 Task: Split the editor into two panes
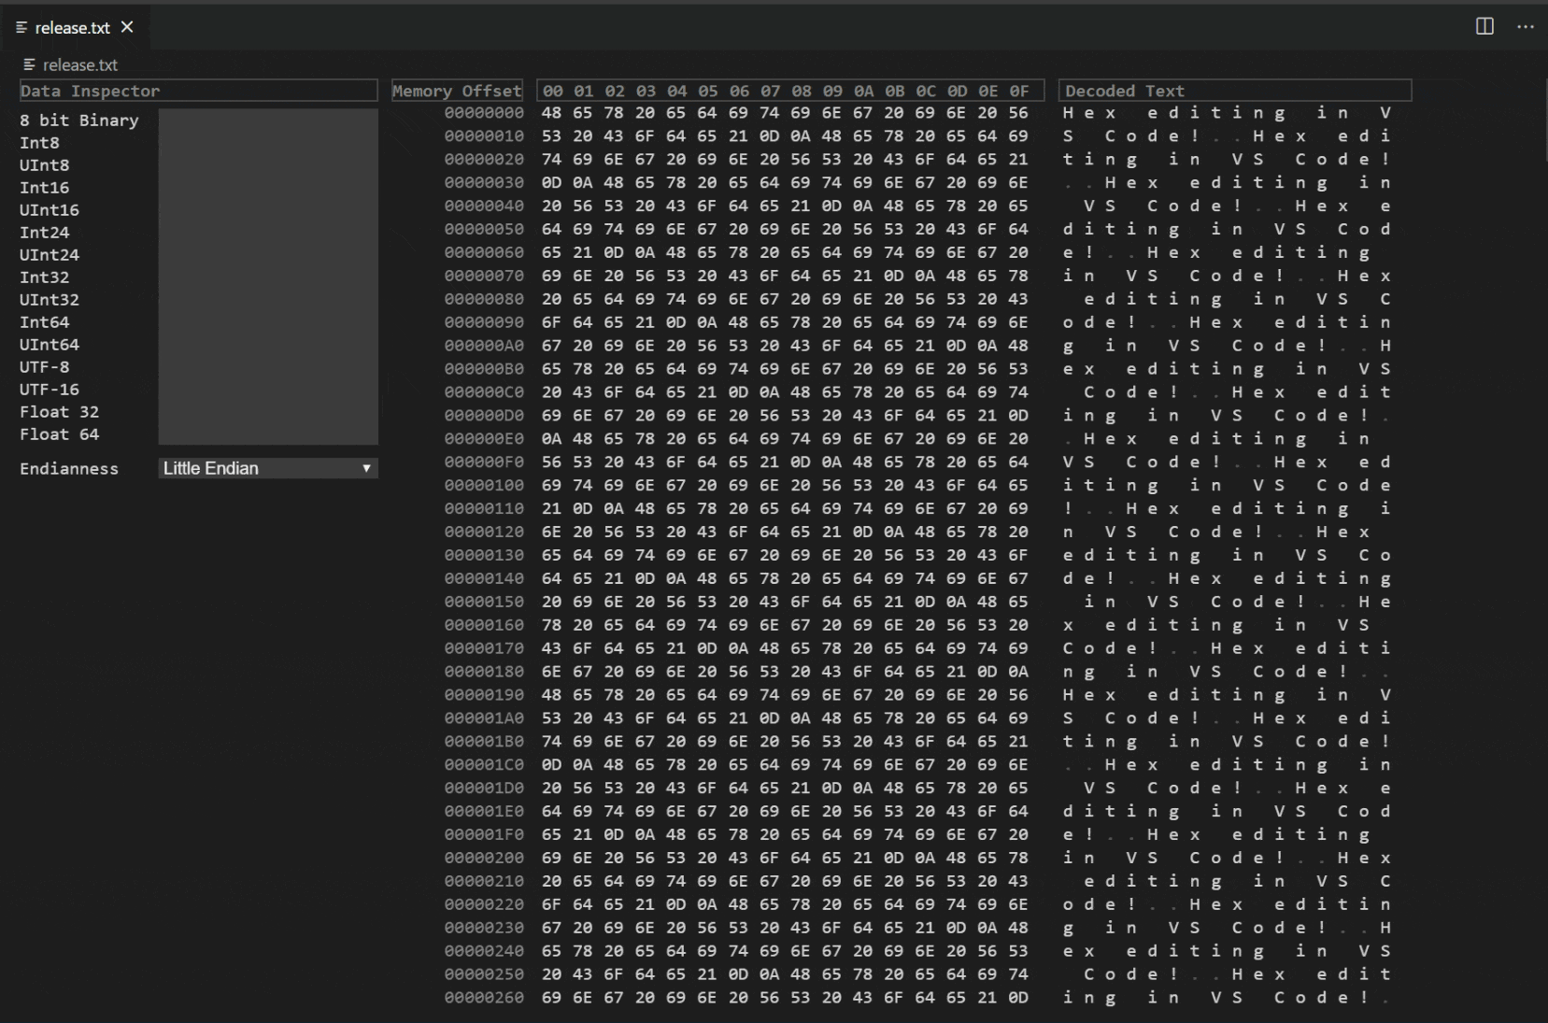[1485, 26]
